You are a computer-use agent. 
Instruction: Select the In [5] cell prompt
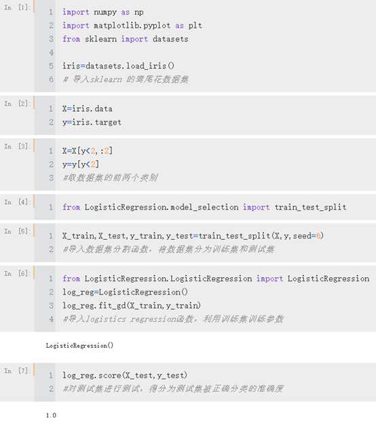[x=16, y=232]
